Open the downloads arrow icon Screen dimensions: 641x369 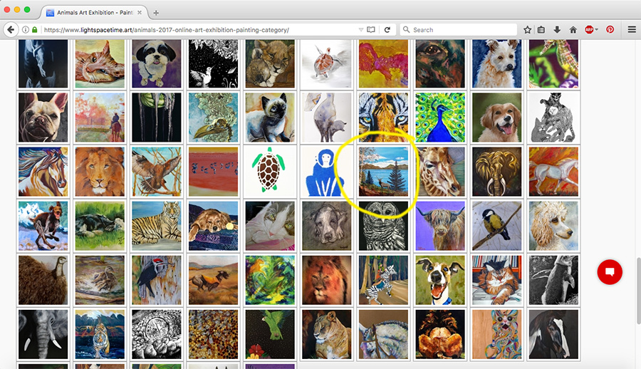(557, 30)
